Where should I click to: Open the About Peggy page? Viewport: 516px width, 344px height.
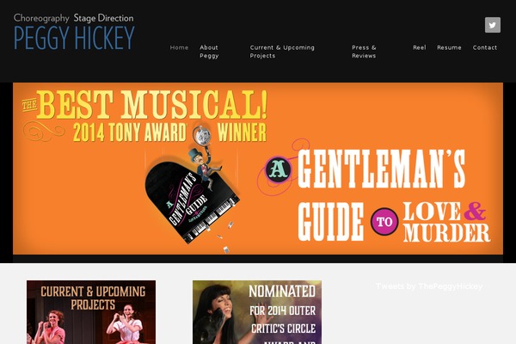pos(209,52)
